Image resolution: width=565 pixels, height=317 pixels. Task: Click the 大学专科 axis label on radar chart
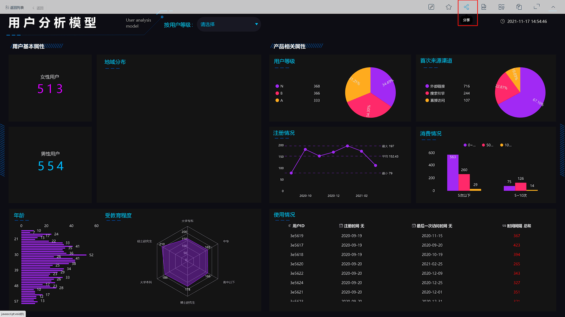187,221
